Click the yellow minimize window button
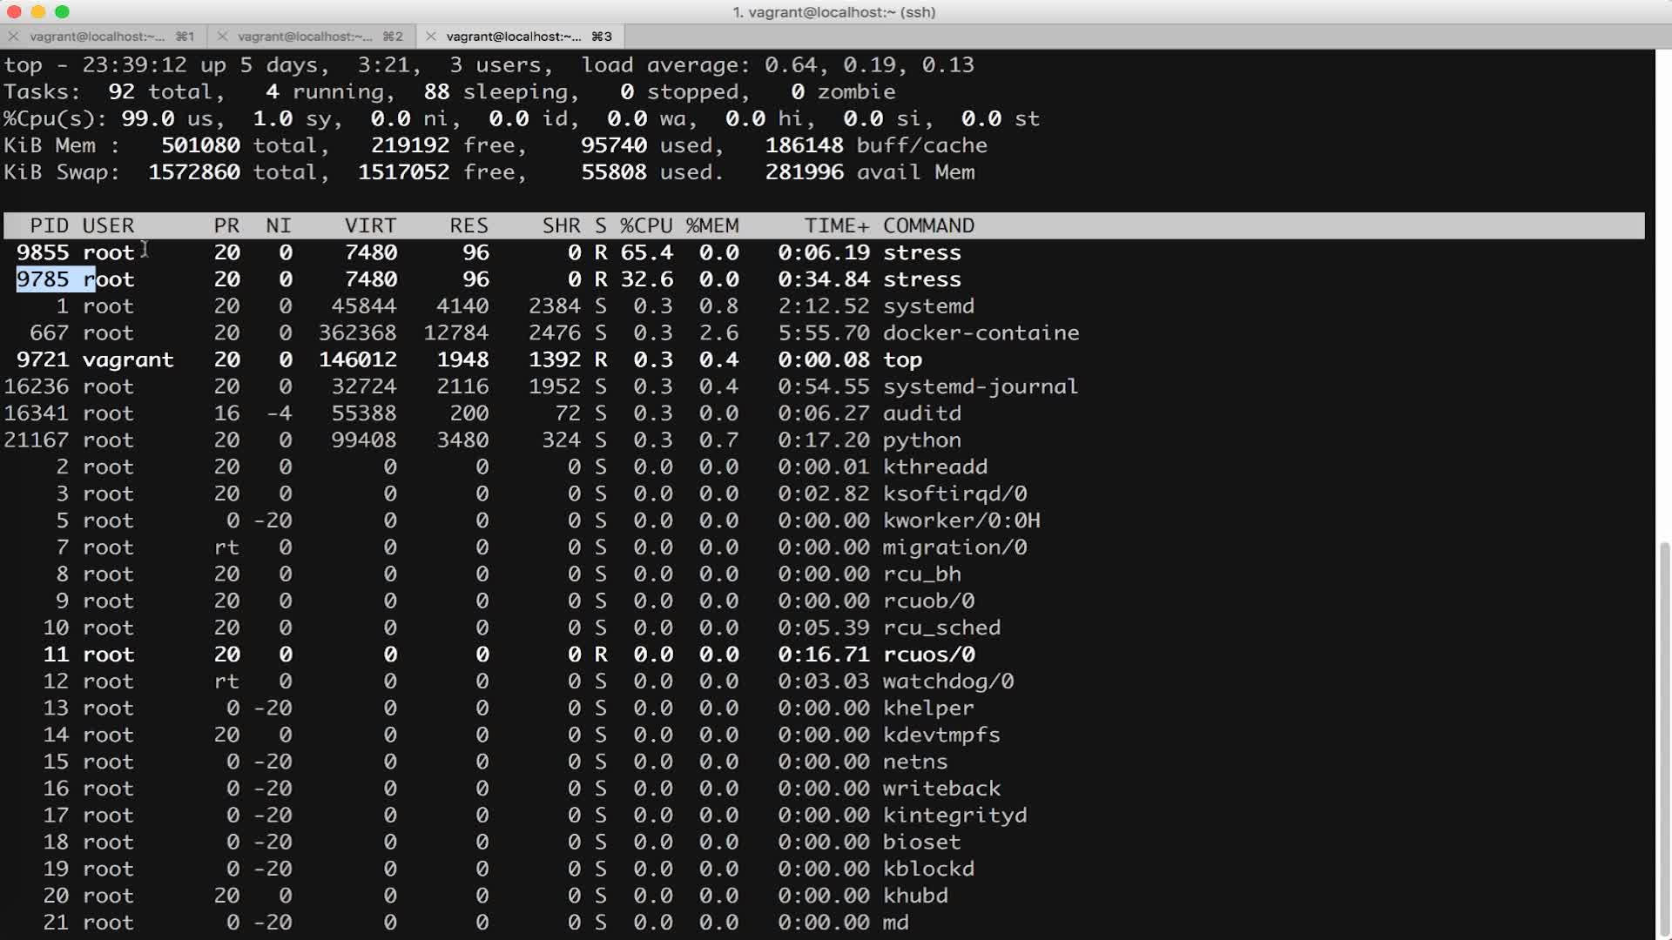This screenshot has height=940, width=1672. pyautogui.click(x=37, y=12)
